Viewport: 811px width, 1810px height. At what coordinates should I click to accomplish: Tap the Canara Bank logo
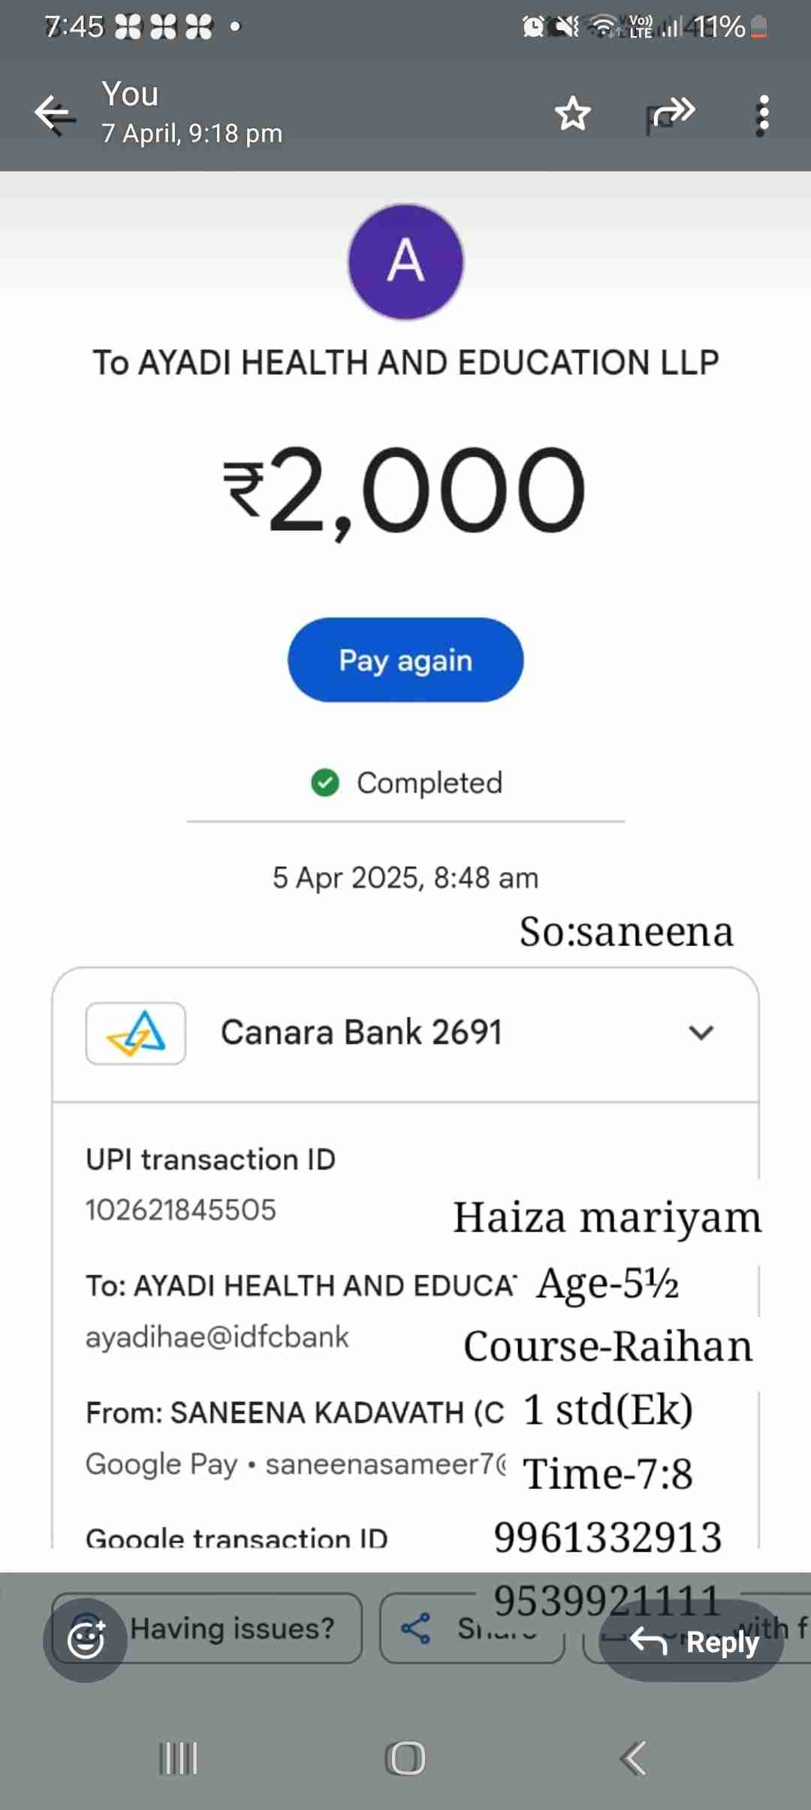pyautogui.click(x=136, y=1033)
